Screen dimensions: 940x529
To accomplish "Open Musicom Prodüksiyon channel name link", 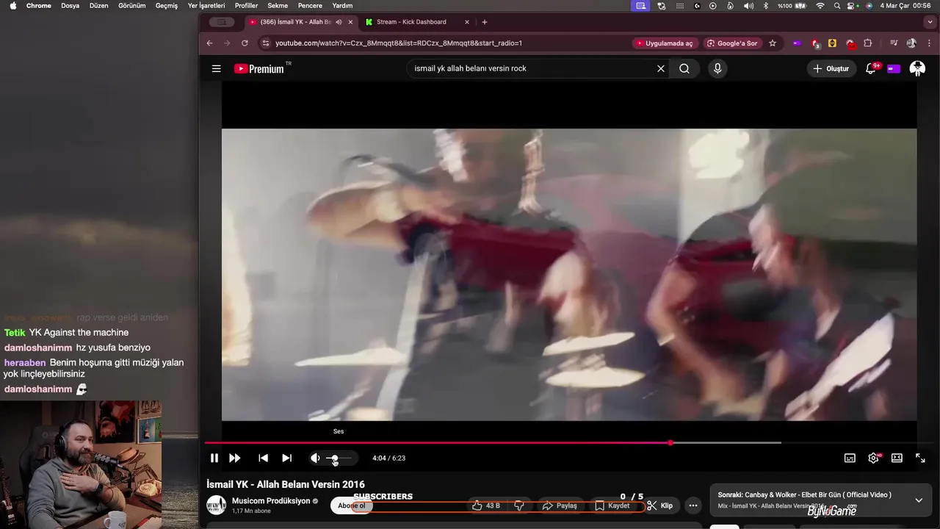I will 271,501.
